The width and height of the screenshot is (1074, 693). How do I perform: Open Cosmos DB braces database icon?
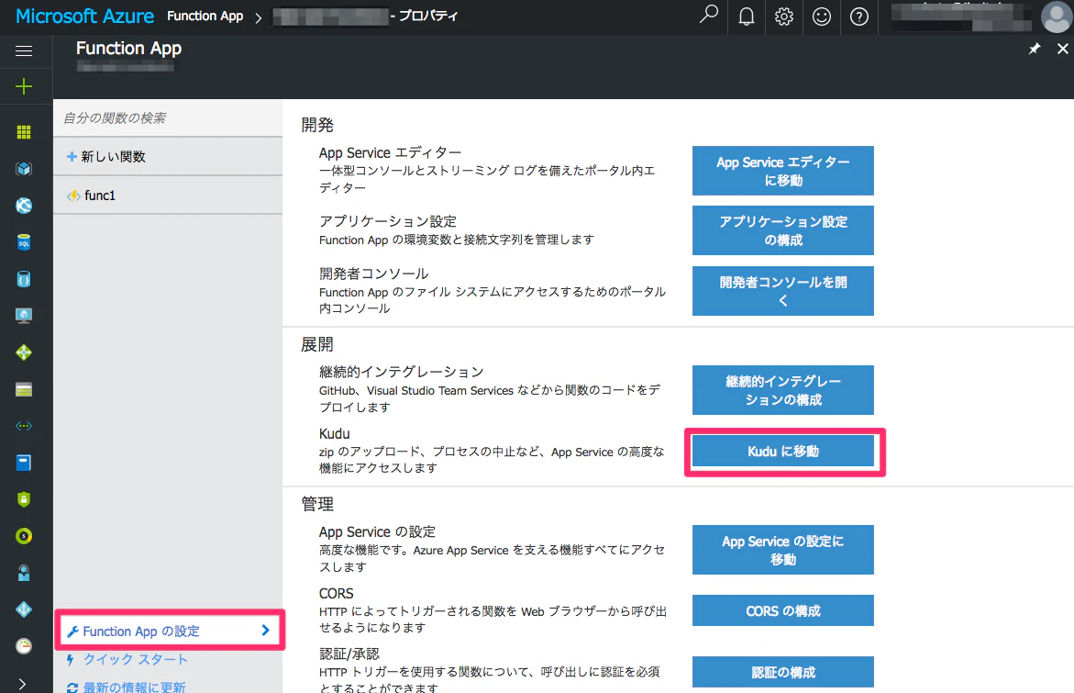(24, 279)
